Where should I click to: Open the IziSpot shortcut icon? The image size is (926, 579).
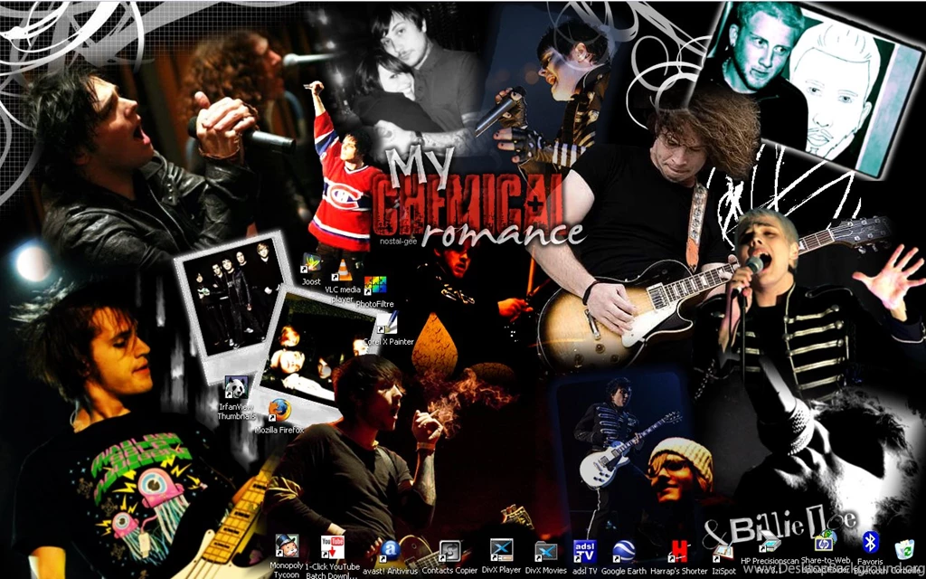point(723,553)
